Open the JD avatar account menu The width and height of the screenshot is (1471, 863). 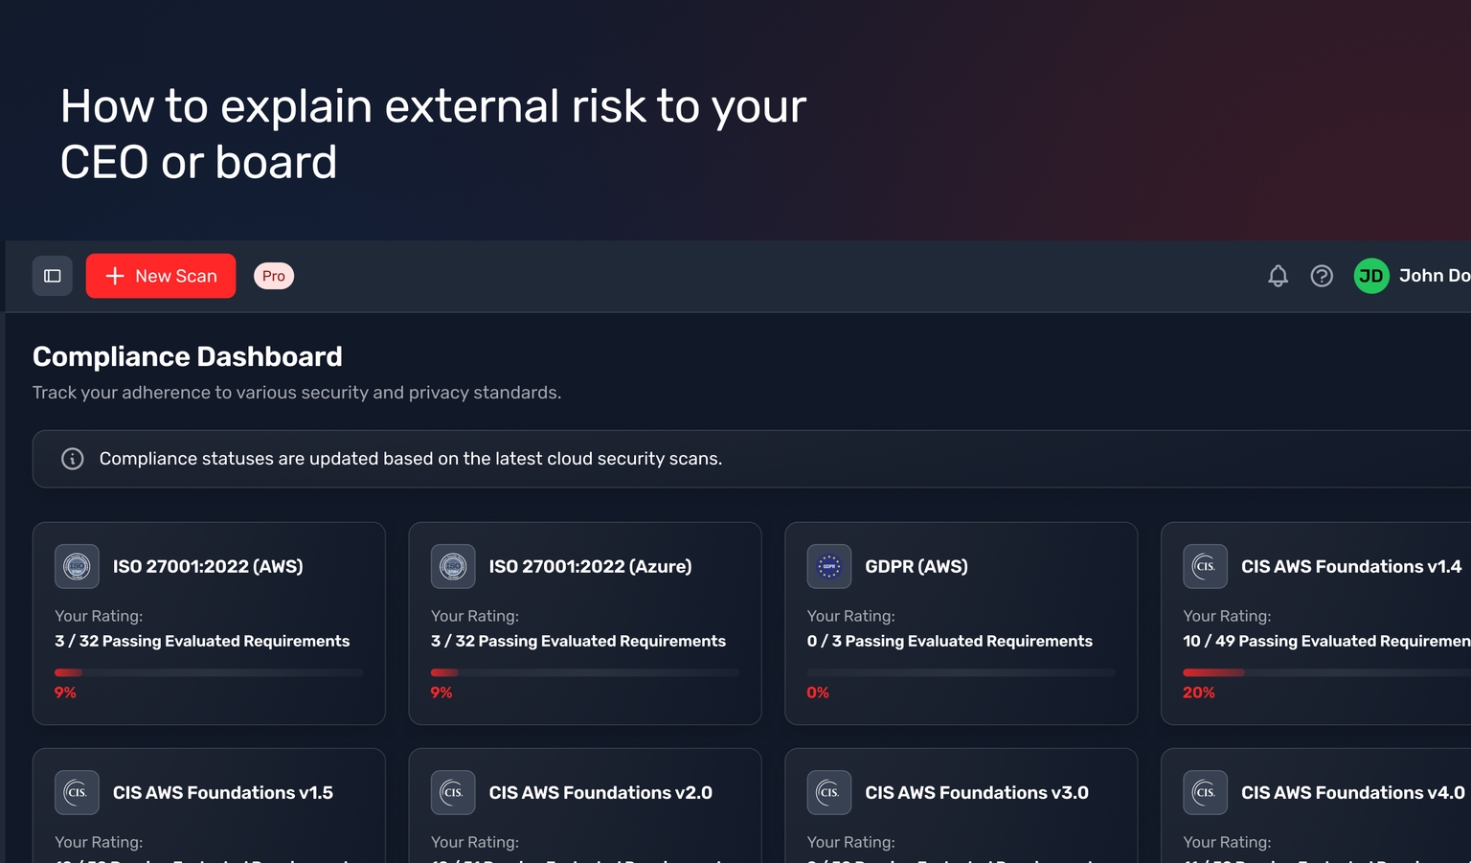pyautogui.click(x=1370, y=275)
